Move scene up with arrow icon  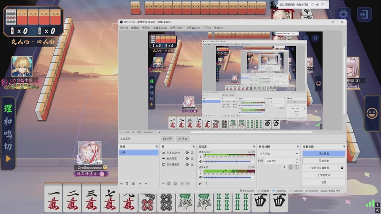tap(140, 184)
